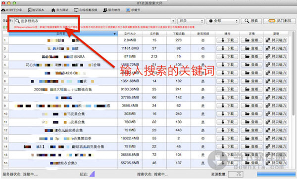Viewport: 297px width, 179px height.
Task: Copy magnet link for the 303MB row
Action: [x=276, y=114]
